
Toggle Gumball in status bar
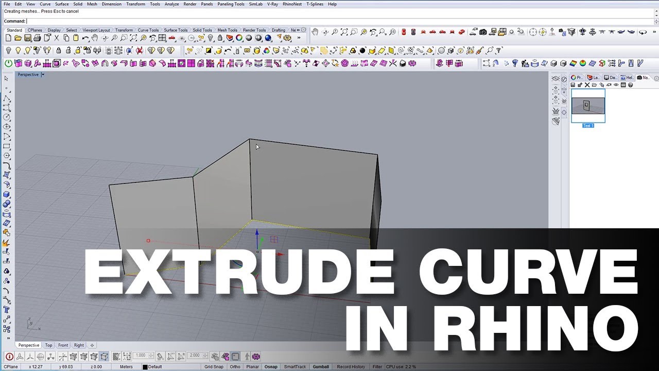(321, 367)
